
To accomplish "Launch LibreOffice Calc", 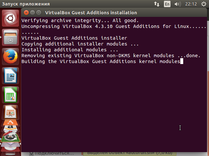I will tap(10, 95).
